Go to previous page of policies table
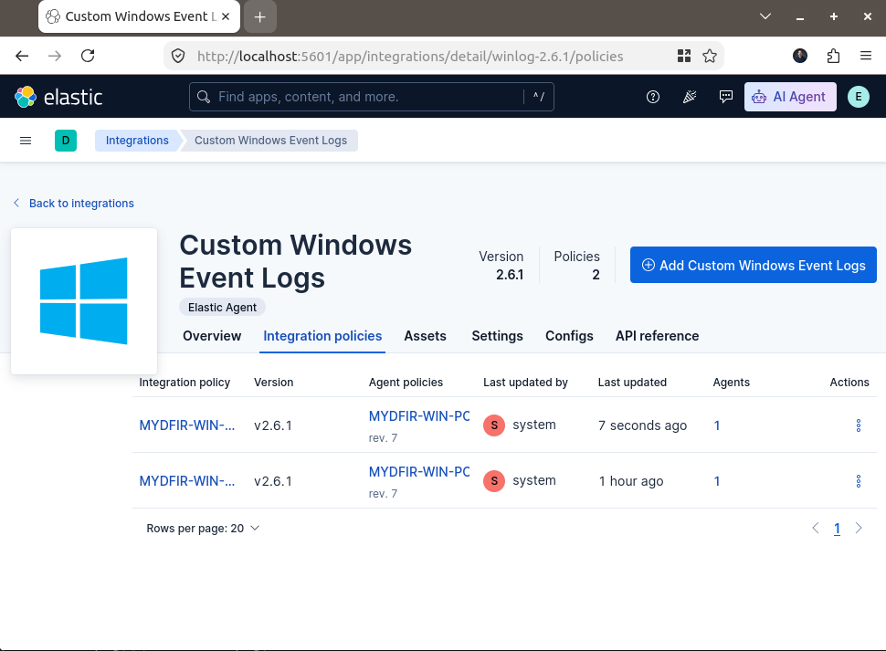886x651 pixels. 816,528
